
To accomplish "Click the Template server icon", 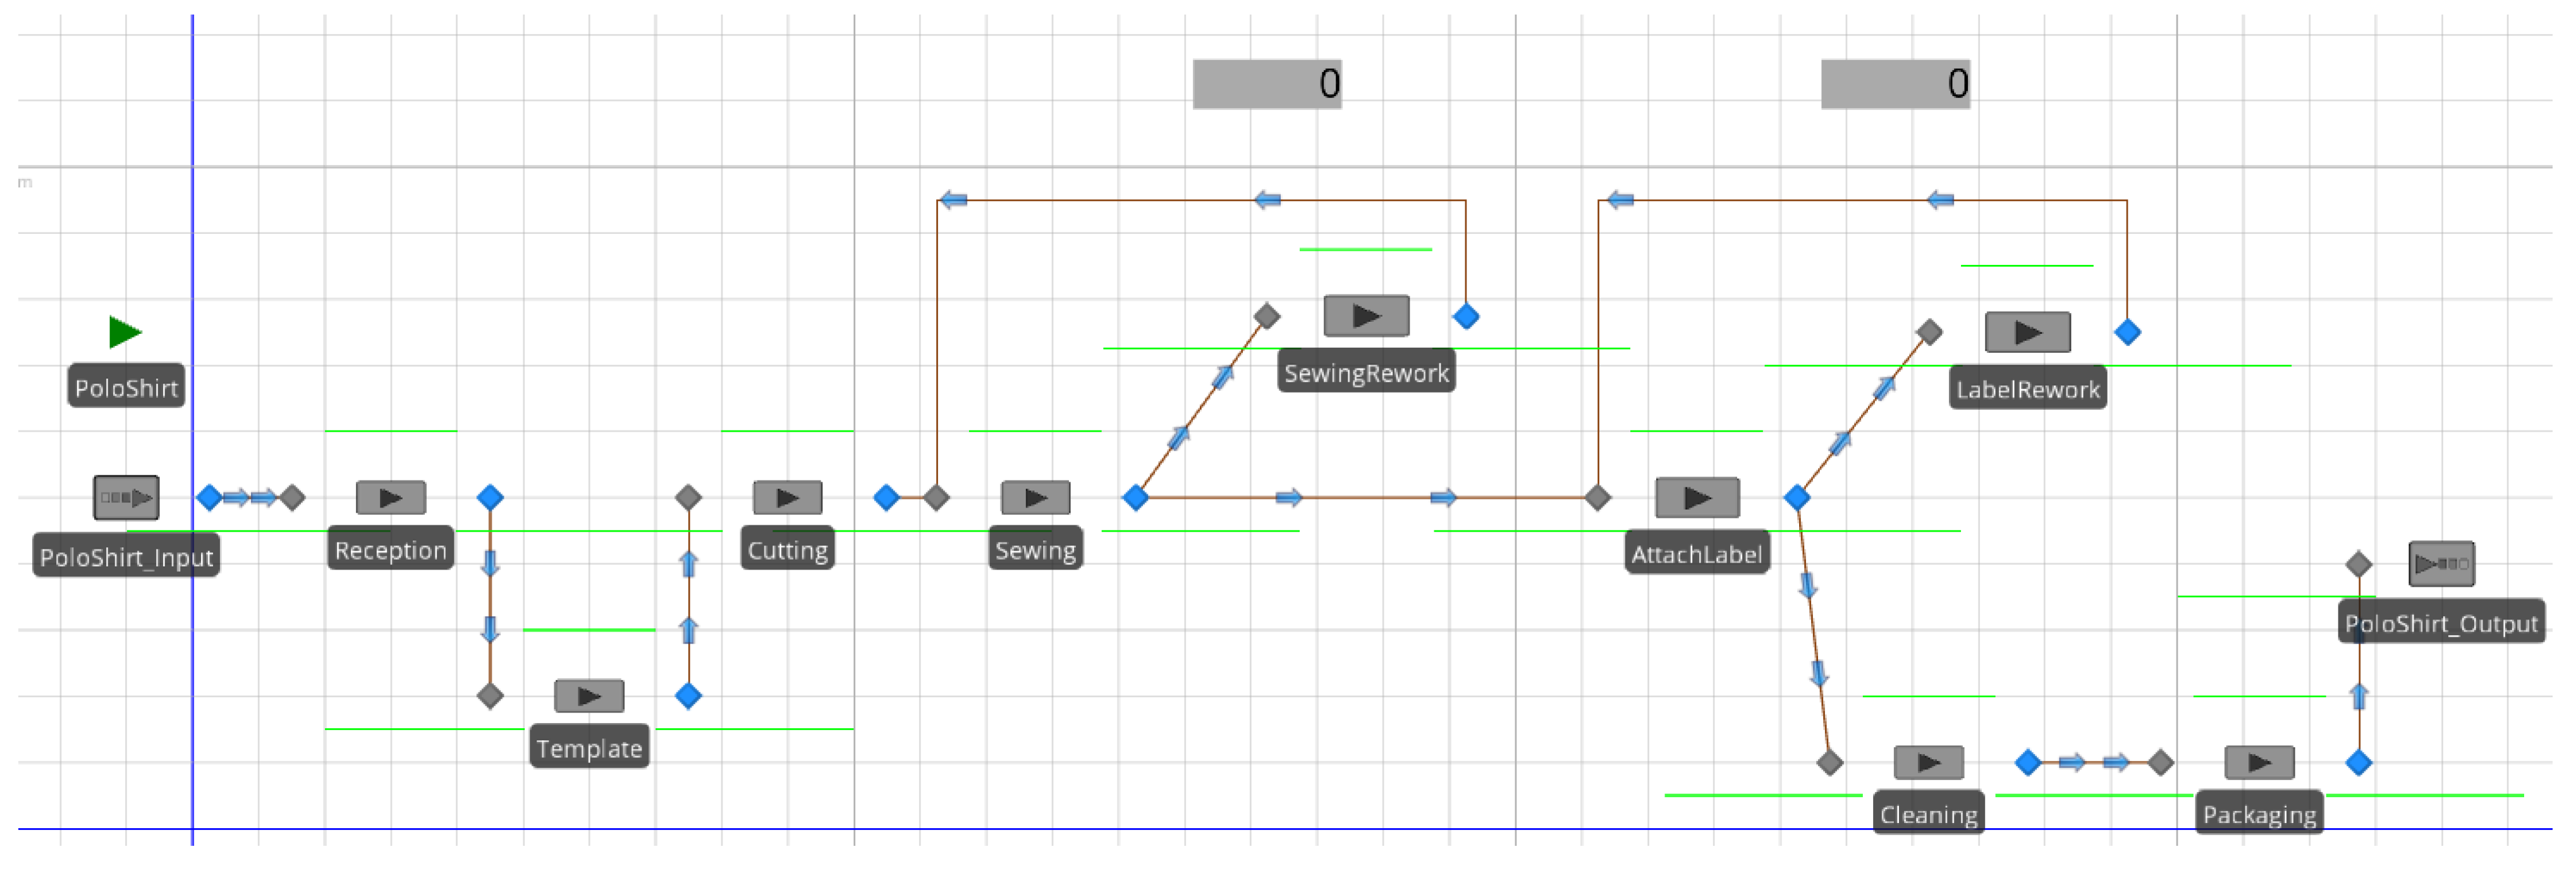I will pyautogui.click(x=589, y=696).
